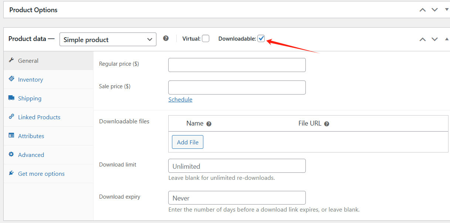This screenshot has height=223, width=450.
Task: Click the Download expiry label
Action: (x=119, y=197)
